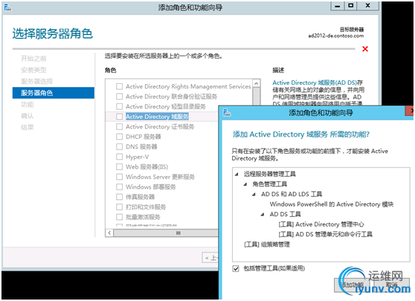The image size is (415, 301).
Task: Check the 传真服务器 role
Action: 119,197
